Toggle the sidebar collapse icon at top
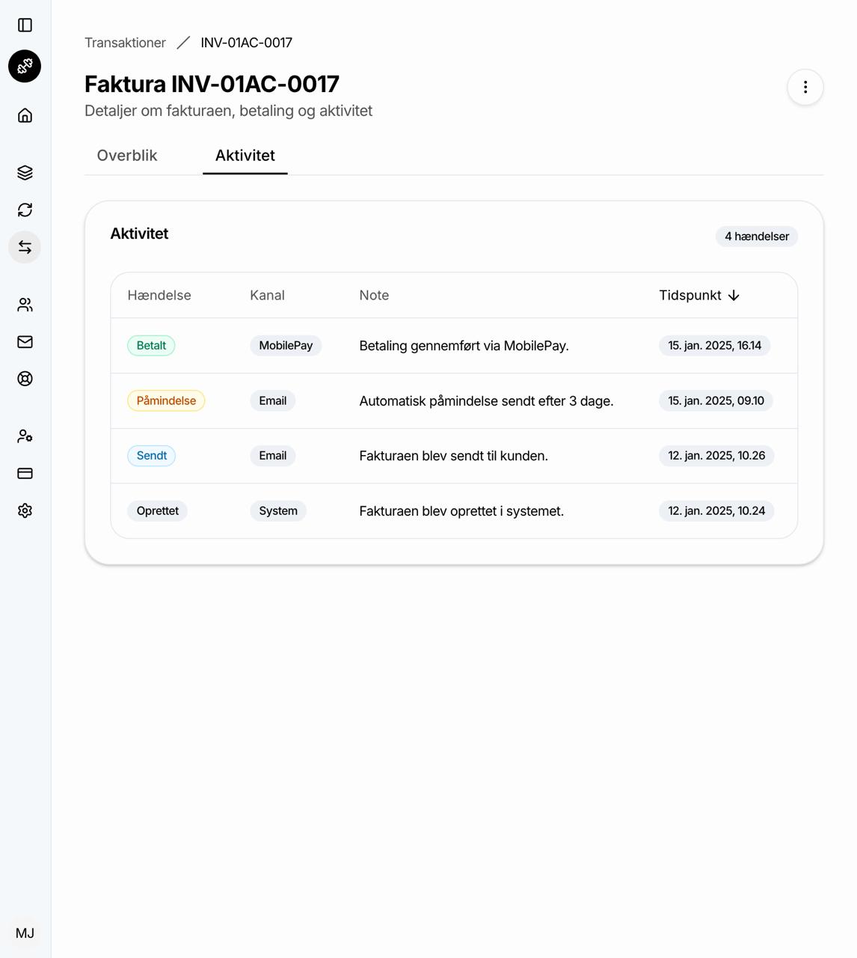 (25, 24)
